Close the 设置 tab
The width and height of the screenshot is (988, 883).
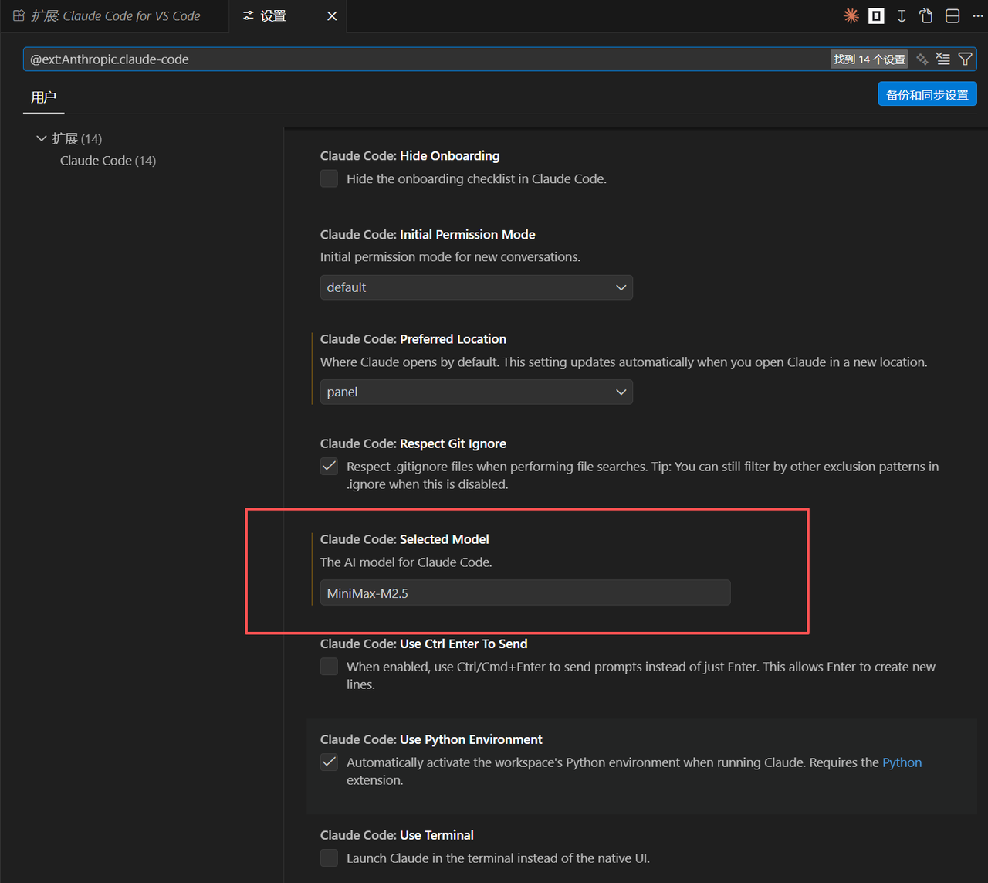[332, 16]
